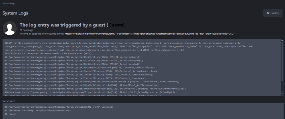Click the Delete button
Image resolution: width=285 pixels, height=119 pixels.
pyautogui.click(x=273, y=13)
